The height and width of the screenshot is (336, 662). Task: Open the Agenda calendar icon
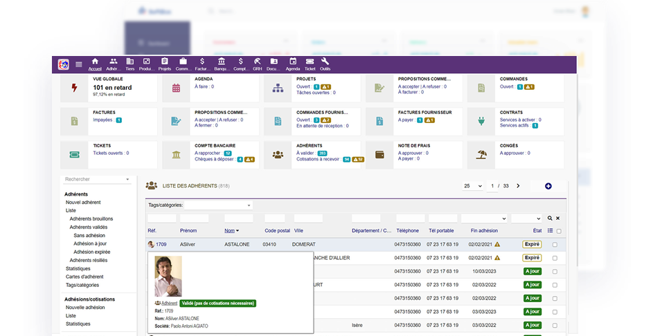[293, 64]
